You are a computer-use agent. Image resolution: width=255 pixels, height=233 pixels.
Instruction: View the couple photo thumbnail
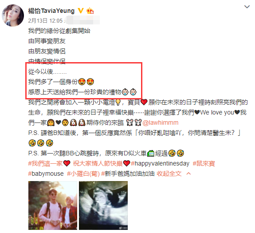(x=53, y=205)
